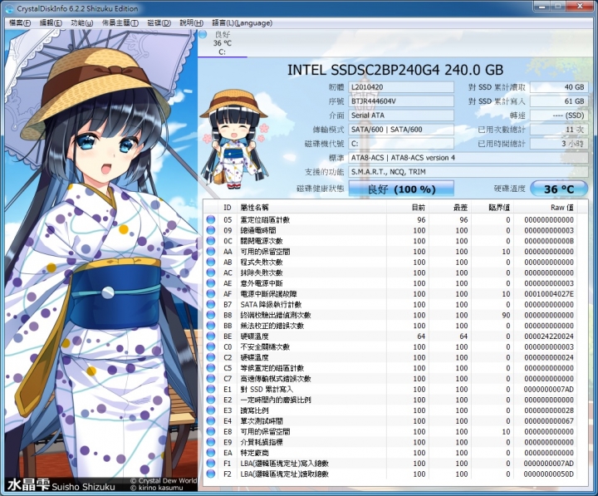Click the serial number field BTJR444604V
This screenshot has width=598, height=496.
tap(401, 101)
